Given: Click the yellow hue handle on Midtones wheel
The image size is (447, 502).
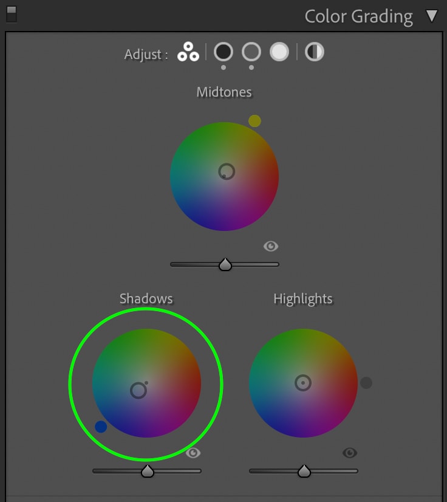Looking at the screenshot, I should tap(254, 121).
